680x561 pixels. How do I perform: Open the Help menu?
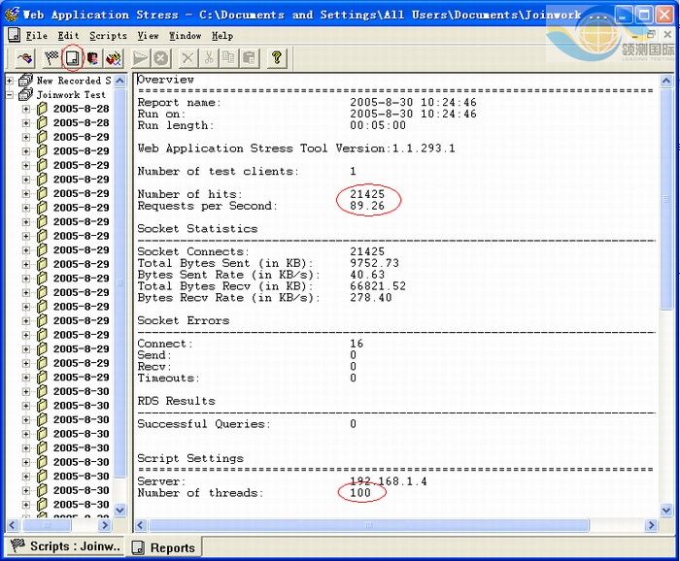[x=222, y=36]
